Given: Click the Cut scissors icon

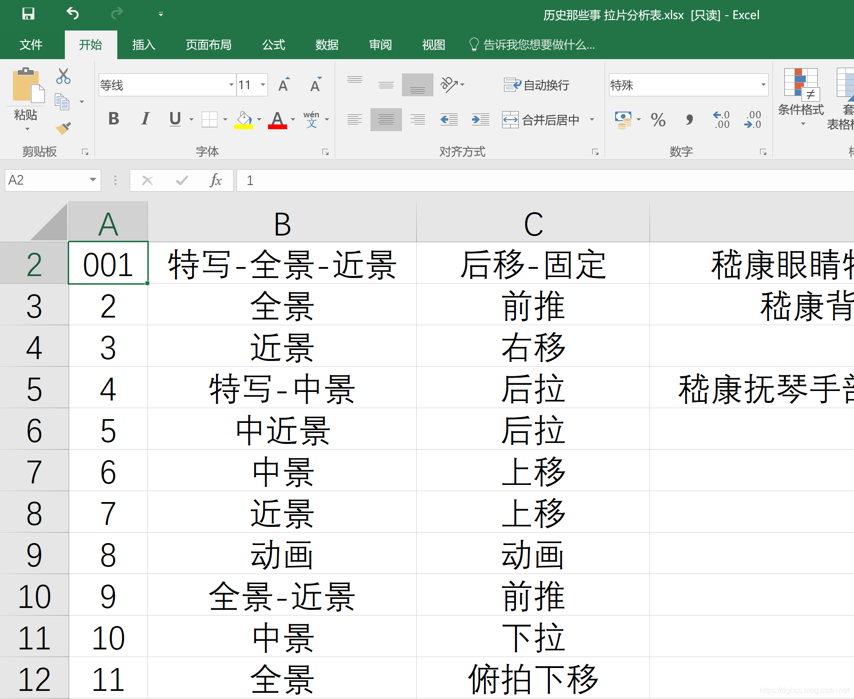Looking at the screenshot, I should pyautogui.click(x=63, y=76).
